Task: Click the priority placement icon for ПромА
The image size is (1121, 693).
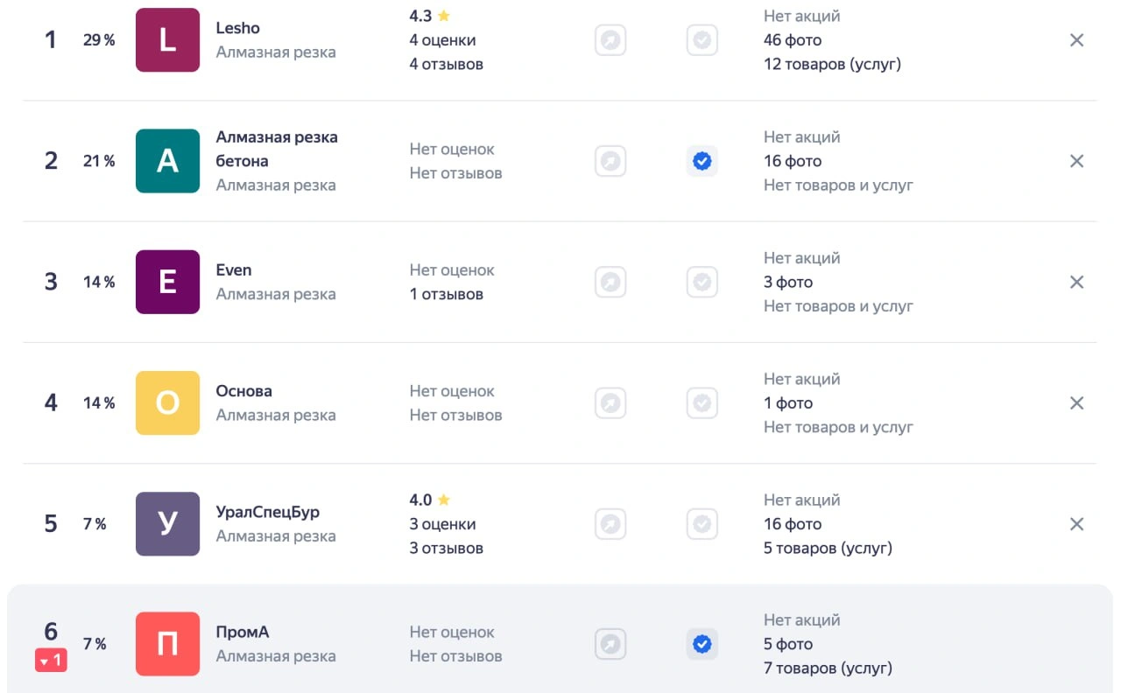Action: pos(610,645)
